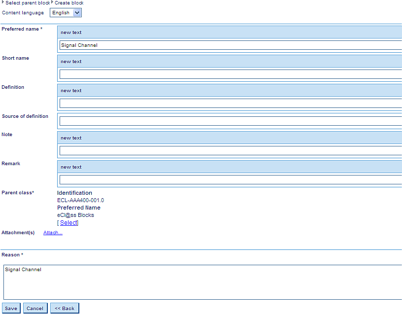The height and width of the screenshot is (316, 402).
Task: Click the Select link under Parent class
Action: pos(68,223)
